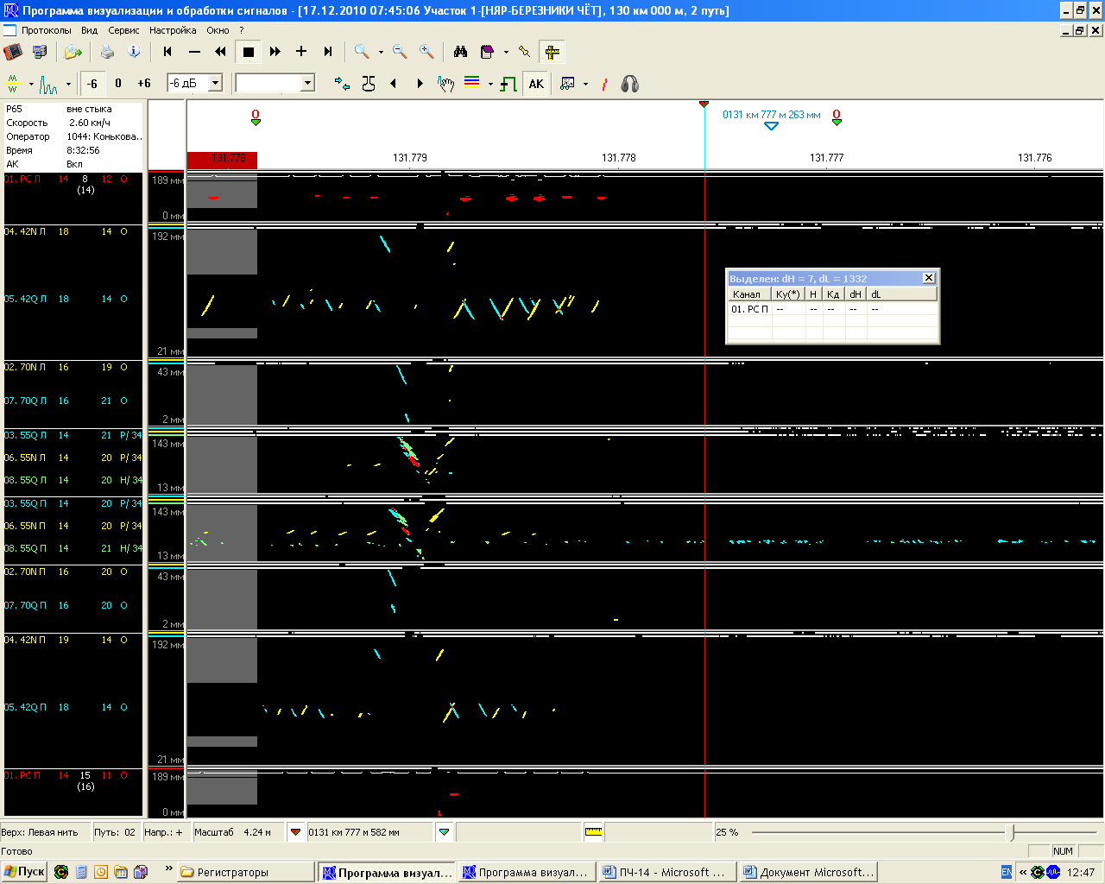The height and width of the screenshot is (884, 1105).
Task: Open the -6 дБ dropdown
Action: click(216, 83)
